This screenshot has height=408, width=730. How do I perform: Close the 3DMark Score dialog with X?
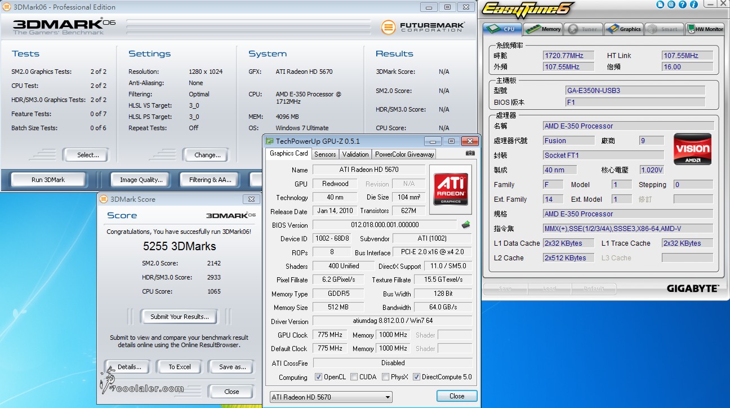point(251,199)
